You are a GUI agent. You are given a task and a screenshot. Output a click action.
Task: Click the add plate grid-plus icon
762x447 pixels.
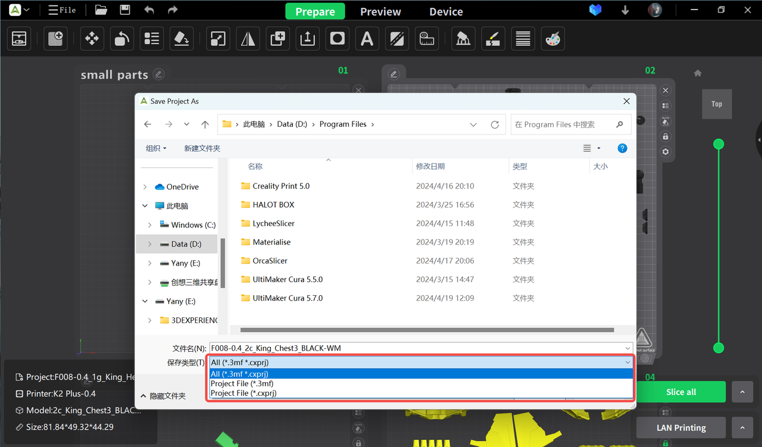pyautogui.click(x=55, y=39)
